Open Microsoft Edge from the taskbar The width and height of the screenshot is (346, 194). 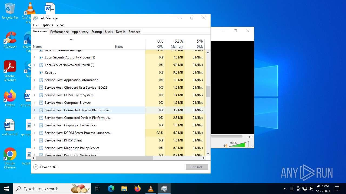(111, 189)
